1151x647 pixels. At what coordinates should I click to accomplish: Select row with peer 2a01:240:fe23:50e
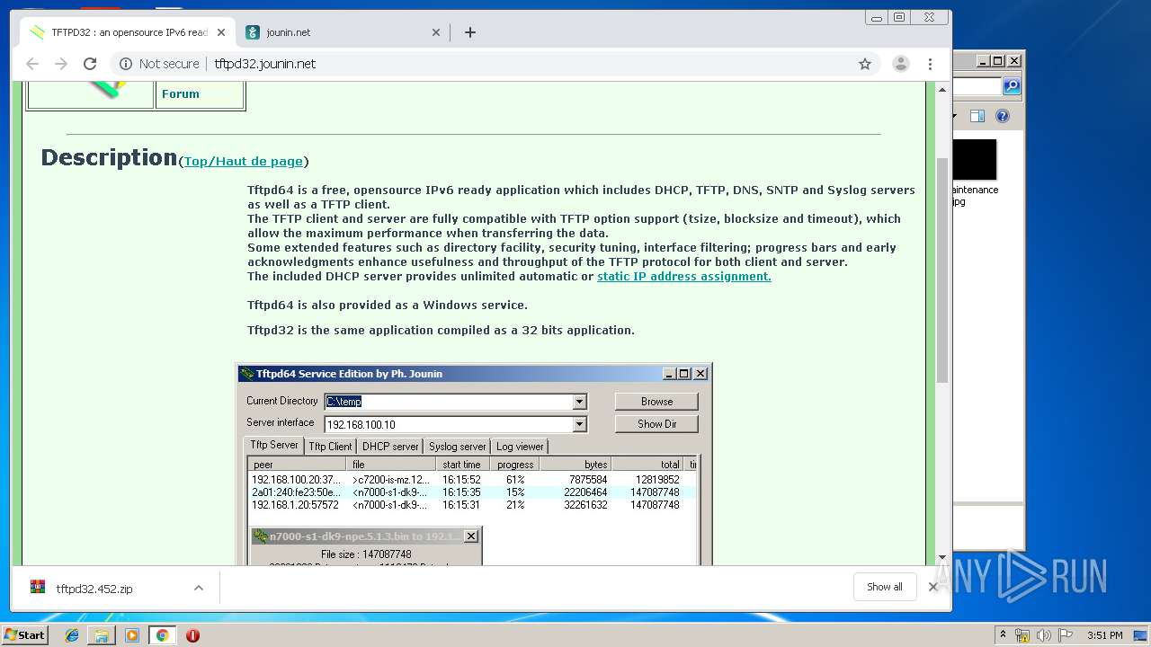click(472, 492)
